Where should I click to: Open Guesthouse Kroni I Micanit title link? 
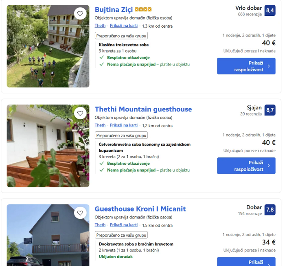pos(140,209)
